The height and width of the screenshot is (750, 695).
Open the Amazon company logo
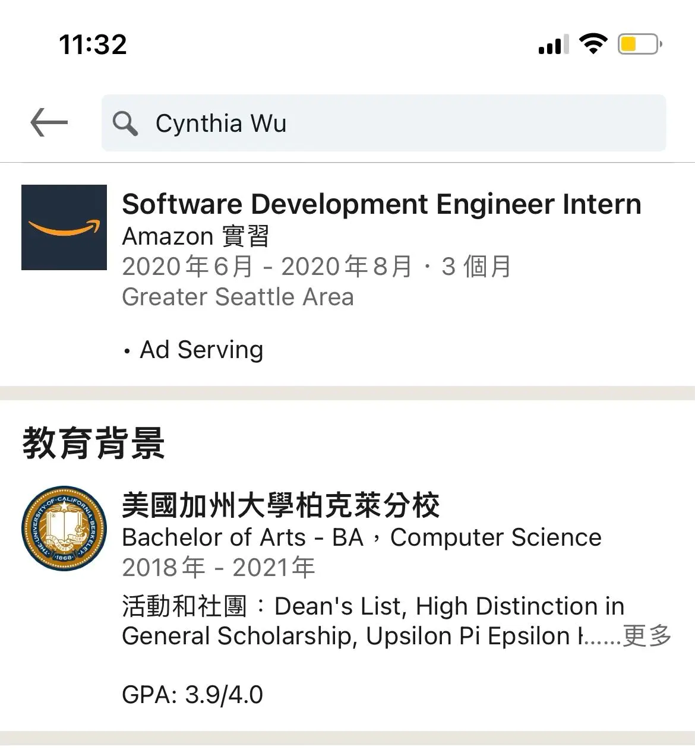[x=64, y=227]
